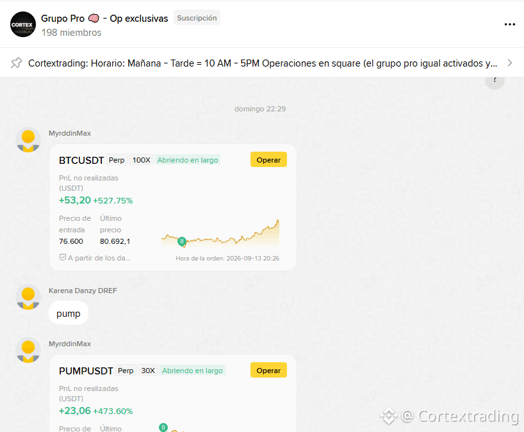The width and height of the screenshot is (524, 432).
Task: Click the BTCUSDT price mini chart
Action: click(x=220, y=234)
